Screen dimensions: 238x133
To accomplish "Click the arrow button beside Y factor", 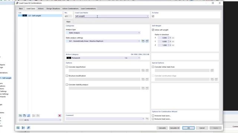I will [x=170, y=41].
